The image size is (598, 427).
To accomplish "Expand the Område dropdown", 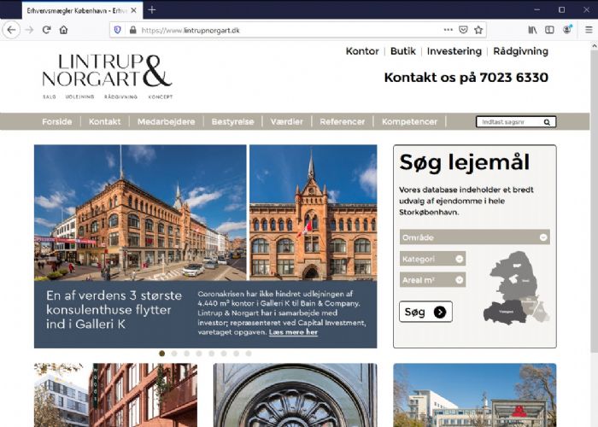I will 475,237.
